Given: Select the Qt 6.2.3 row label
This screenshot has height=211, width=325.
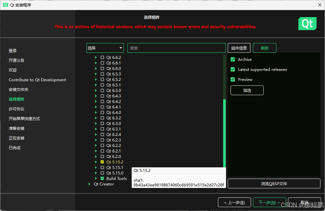Looking at the screenshot, I should [x=114, y=140].
